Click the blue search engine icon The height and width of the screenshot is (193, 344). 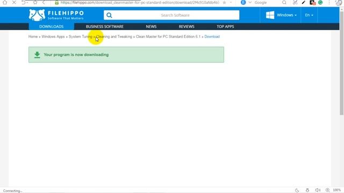point(243,2)
